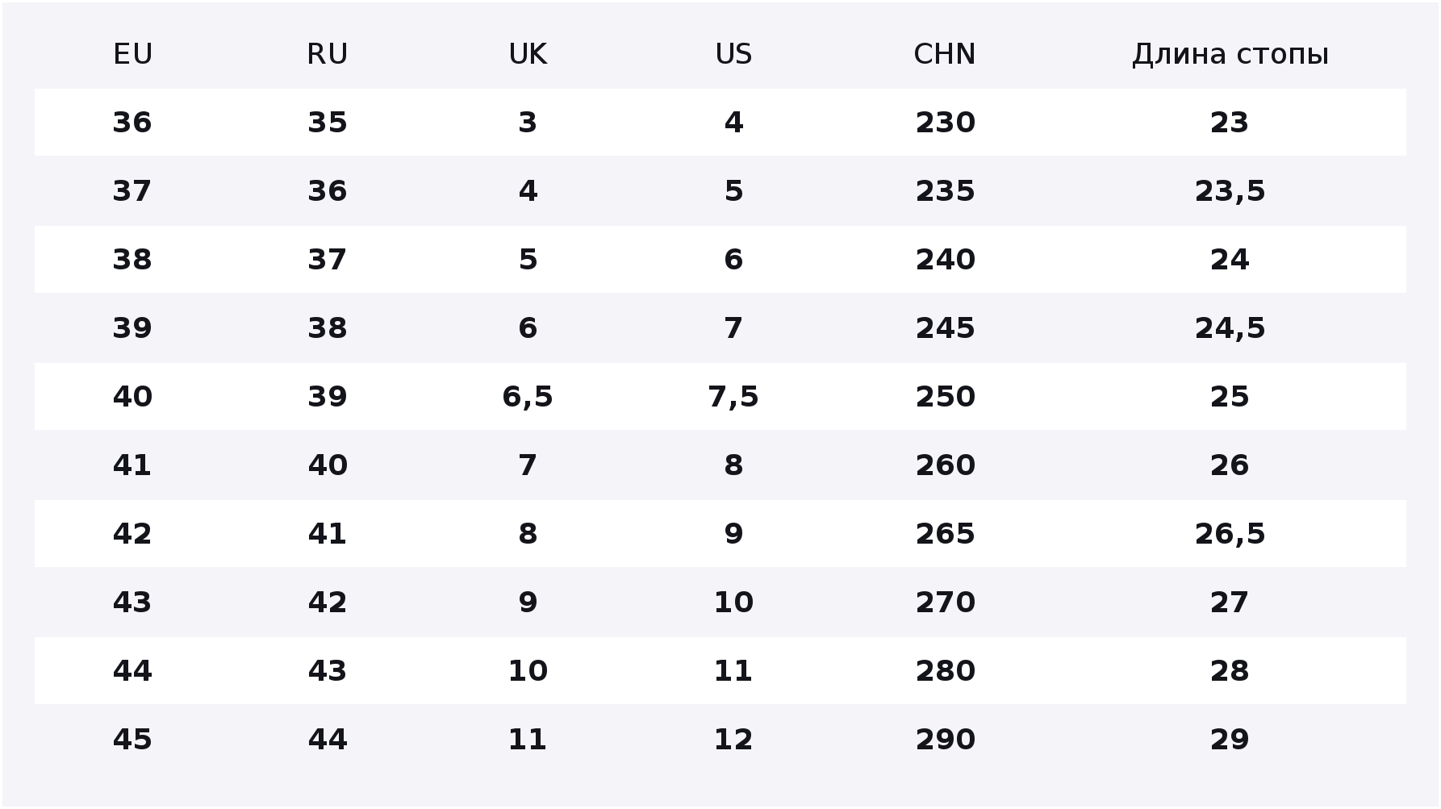The image size is (1441, 809).
Task: Click the CHN 265 cell
Action: pos(945,534)
